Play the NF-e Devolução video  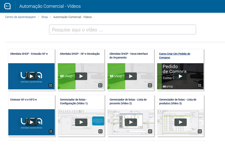(81, 76)
